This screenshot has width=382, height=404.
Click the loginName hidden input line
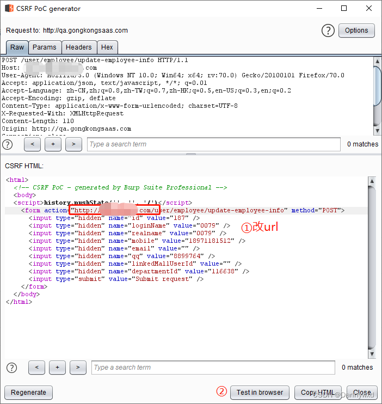click(130, 226)
